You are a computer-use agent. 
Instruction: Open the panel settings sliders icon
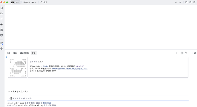(x=195, y=53)
